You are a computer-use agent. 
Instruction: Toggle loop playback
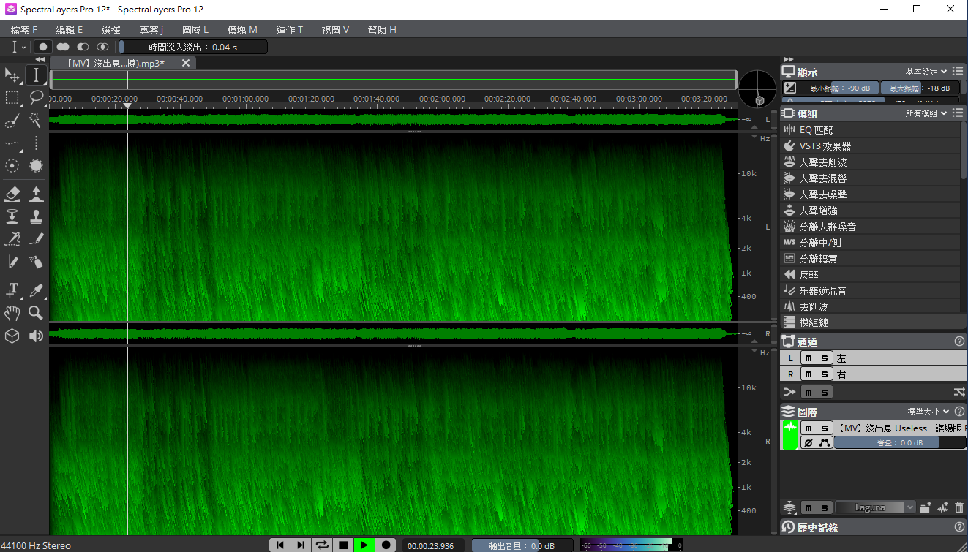tap(322, 545)
